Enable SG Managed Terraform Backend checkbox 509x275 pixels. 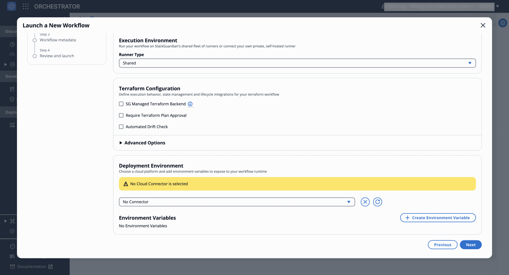tap(121, 104)
